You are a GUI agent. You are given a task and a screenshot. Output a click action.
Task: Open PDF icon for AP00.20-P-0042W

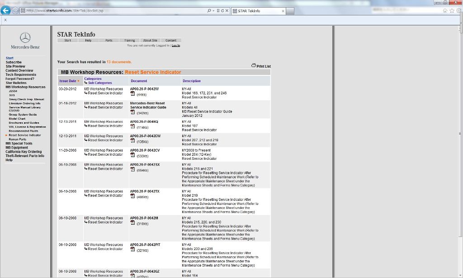pos(132,94)
